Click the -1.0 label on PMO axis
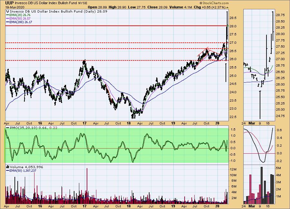 233,161
